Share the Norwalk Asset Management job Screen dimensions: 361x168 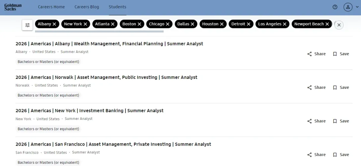(x=316, y=88)
